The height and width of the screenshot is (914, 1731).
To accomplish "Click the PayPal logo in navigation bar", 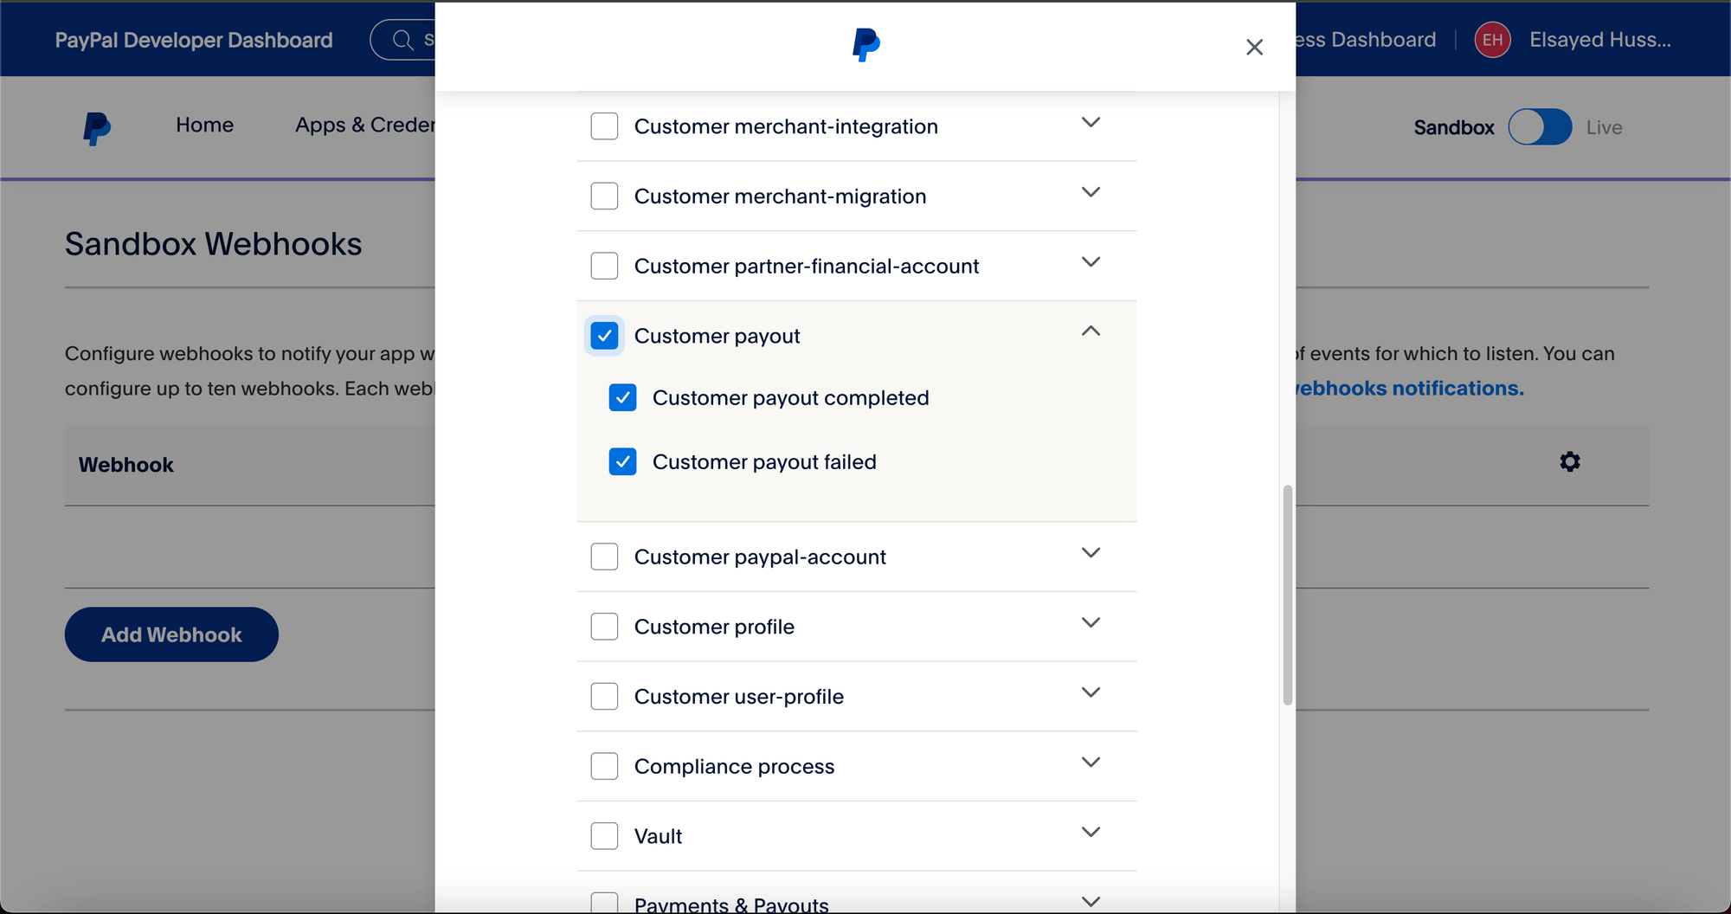I will 97,128.
